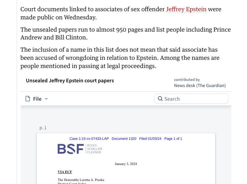
Task: Click the Case 1:15-cv-07433-LAP header text
Action: pyautogui.click(x=89, y=139)
